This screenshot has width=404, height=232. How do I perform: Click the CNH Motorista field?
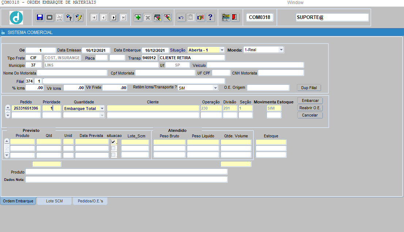(281, 73)
